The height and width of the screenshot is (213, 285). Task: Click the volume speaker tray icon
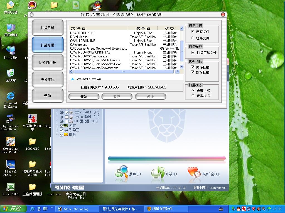point(259,209)
